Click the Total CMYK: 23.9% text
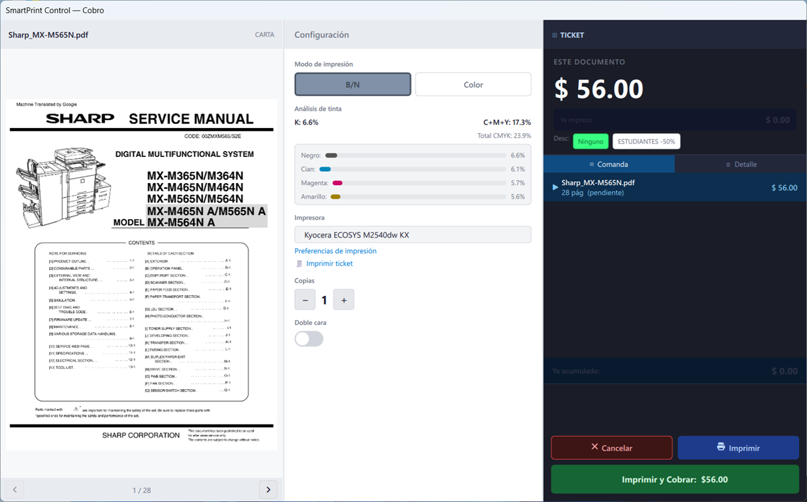Viewport: 807px width, 502px height. pos(504,136)
